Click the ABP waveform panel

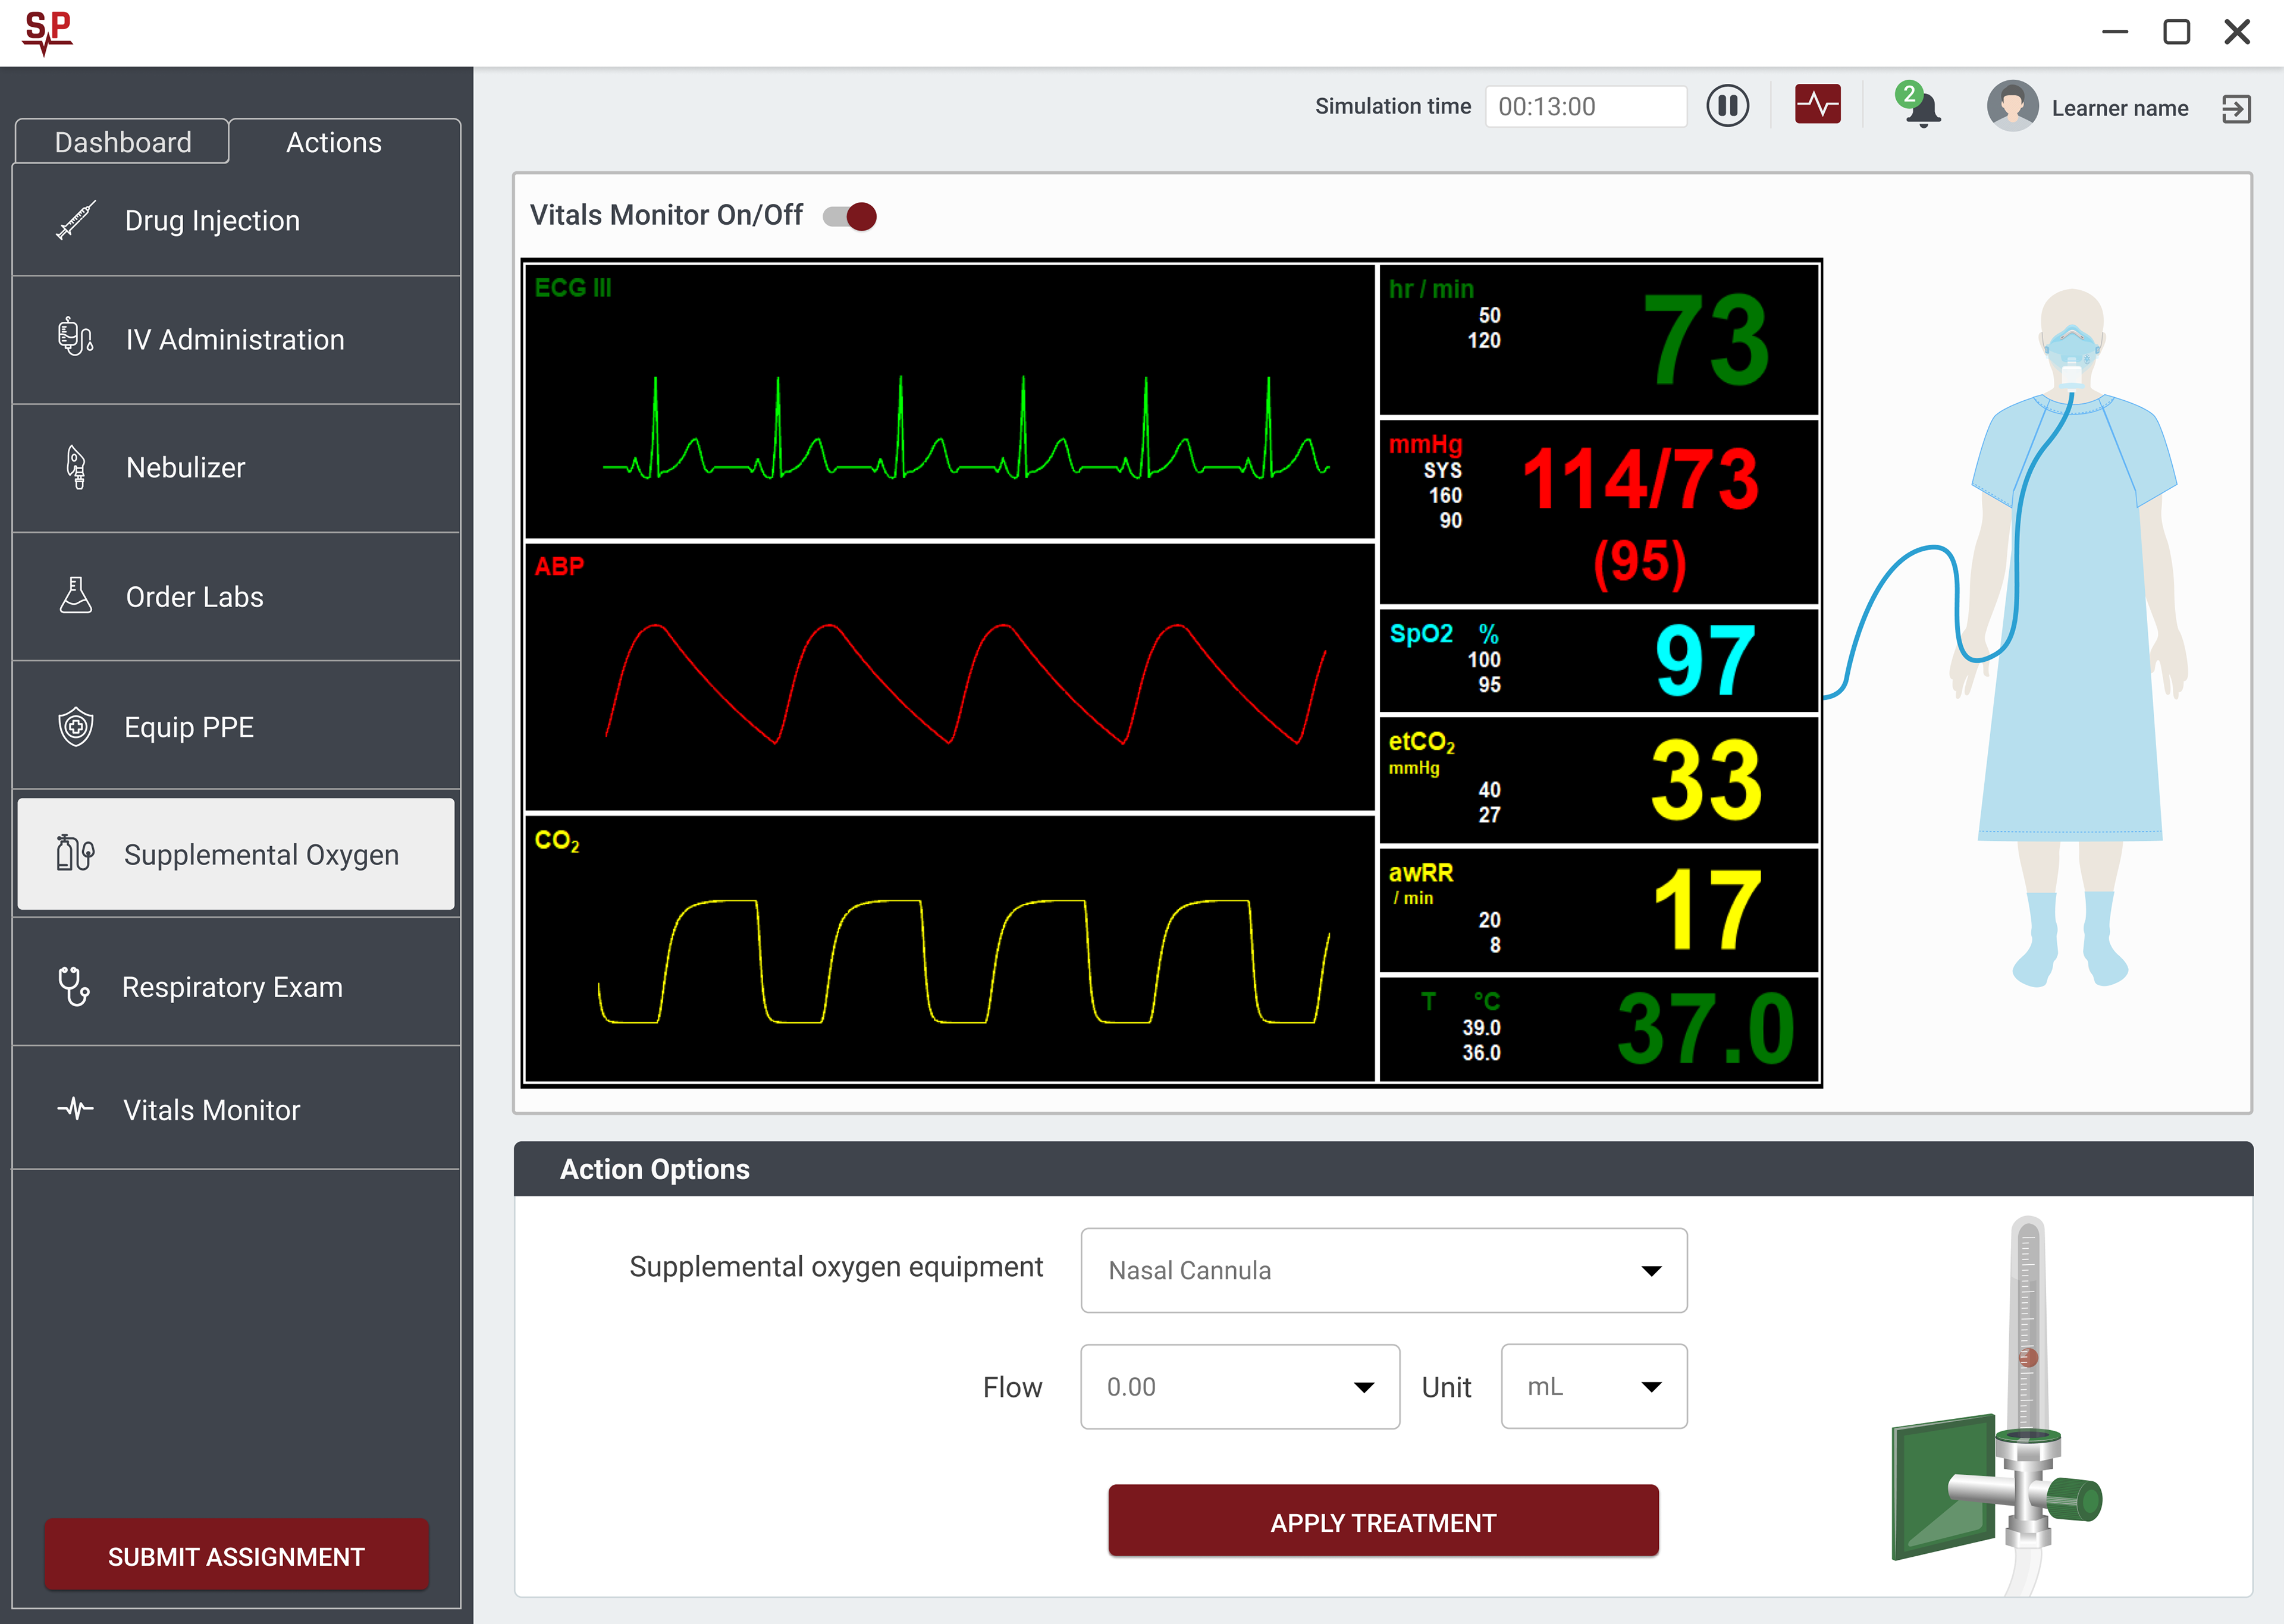click(950, 677)
